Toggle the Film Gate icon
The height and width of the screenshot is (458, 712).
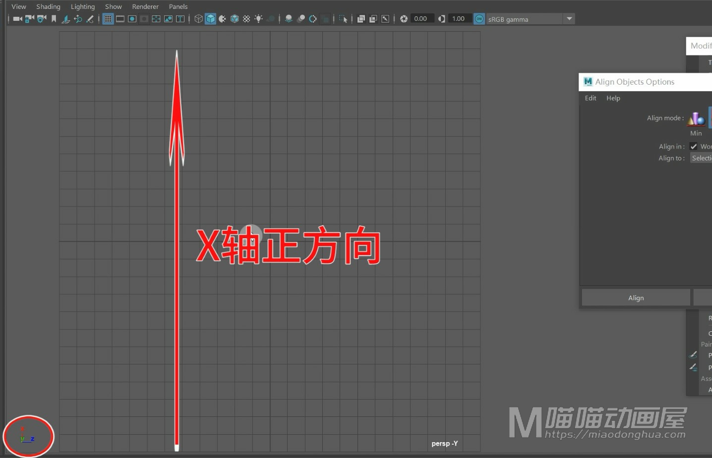click(120, 19)
